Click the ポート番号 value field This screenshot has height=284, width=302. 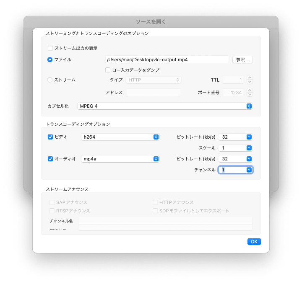[233, 93]
